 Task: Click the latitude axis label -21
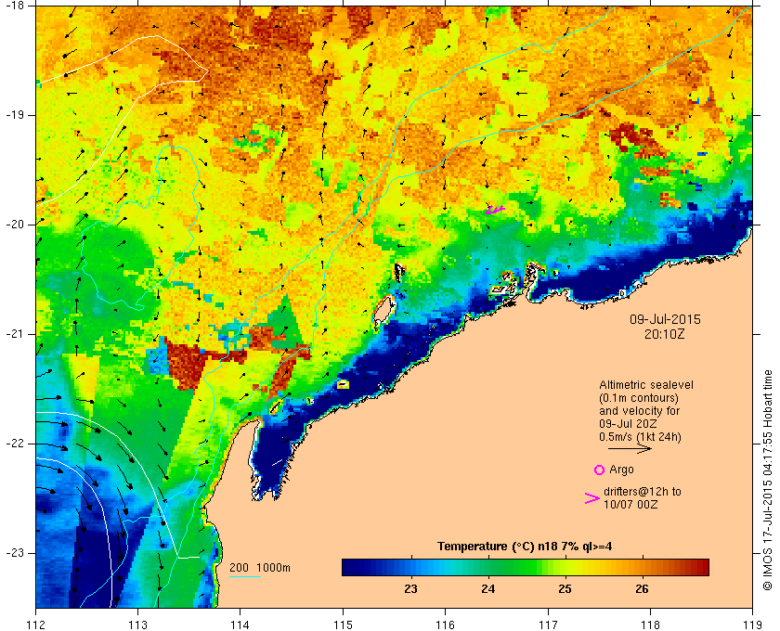click(15, 334)
